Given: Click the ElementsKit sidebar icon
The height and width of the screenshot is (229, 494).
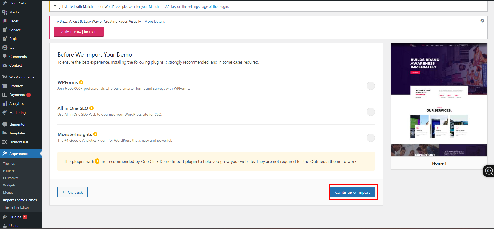Looking at the screenshot, I should point(5,142).
